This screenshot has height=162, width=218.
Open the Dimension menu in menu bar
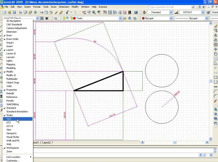coord(64,7)
